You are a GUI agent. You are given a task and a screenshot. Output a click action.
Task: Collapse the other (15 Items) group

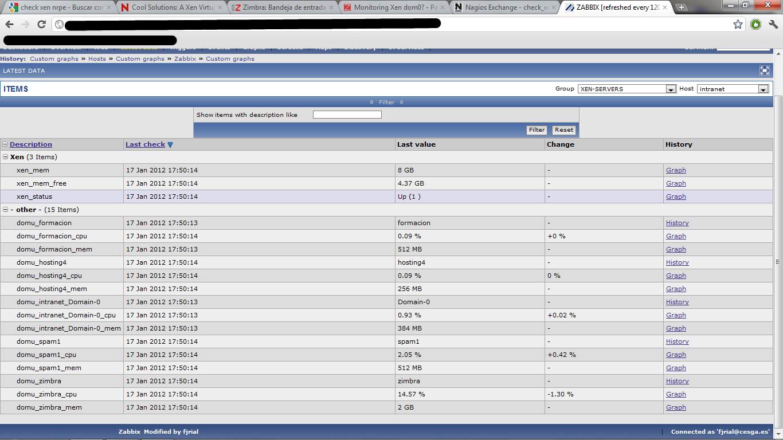point(6,210)
